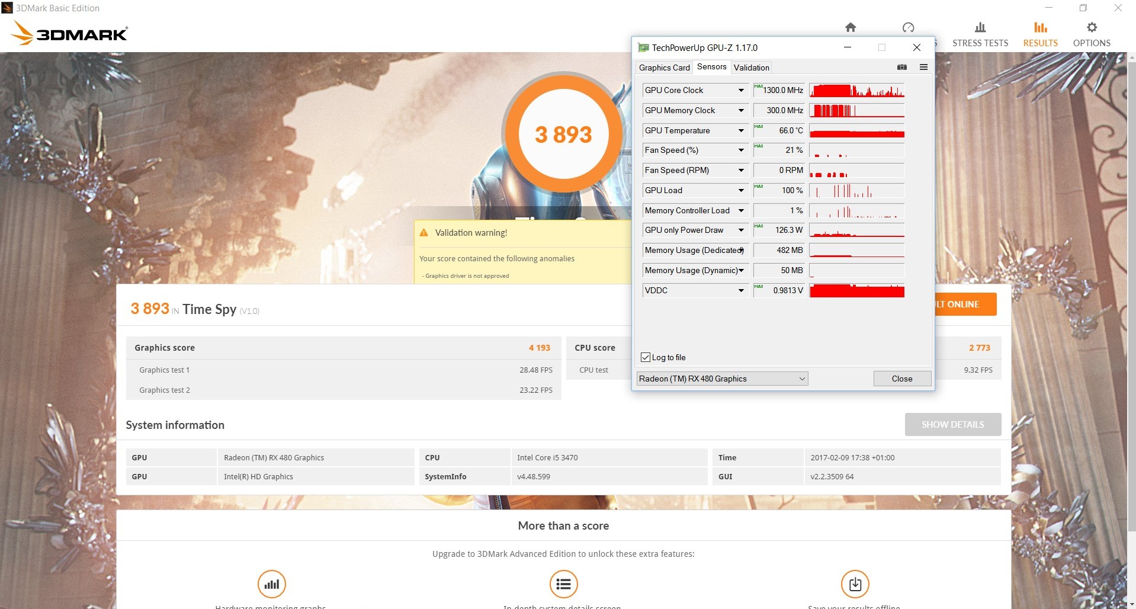Click the GPU Core Clock 1300.0 MHz value

(x=779, y=90)
